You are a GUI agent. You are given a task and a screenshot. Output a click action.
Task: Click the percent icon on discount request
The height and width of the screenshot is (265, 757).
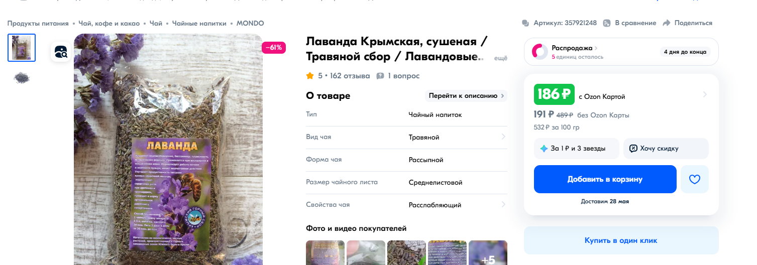633,149
